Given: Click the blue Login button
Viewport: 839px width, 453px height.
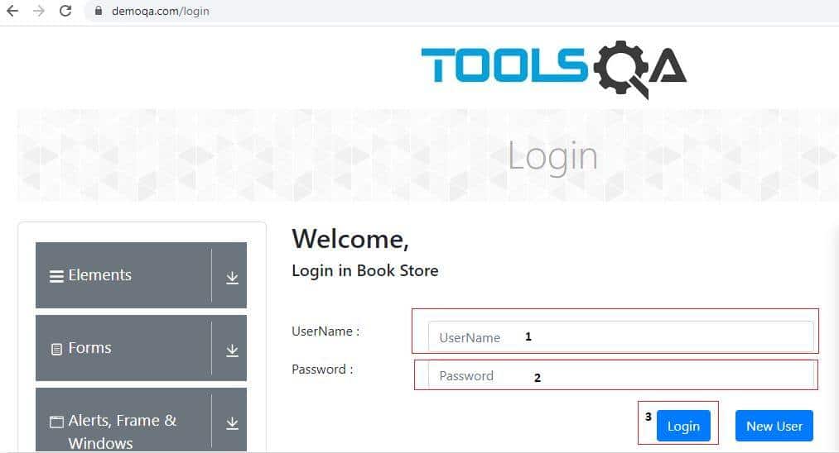Looking at the screenshot, I should 683,426.
